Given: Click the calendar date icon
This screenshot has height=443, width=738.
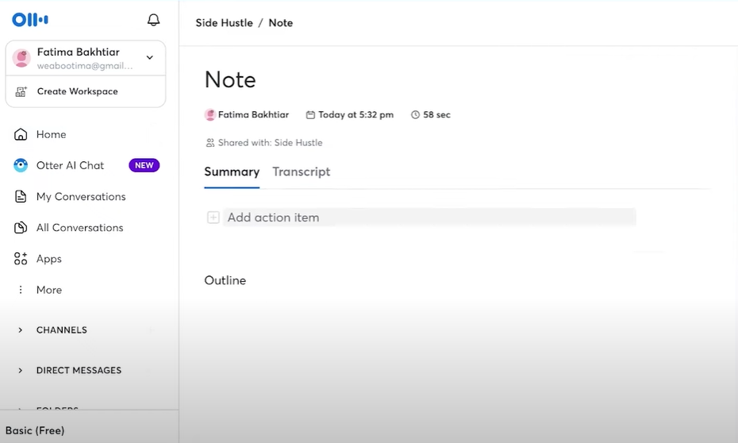Looking at the screenshot, I should (310, 114).
